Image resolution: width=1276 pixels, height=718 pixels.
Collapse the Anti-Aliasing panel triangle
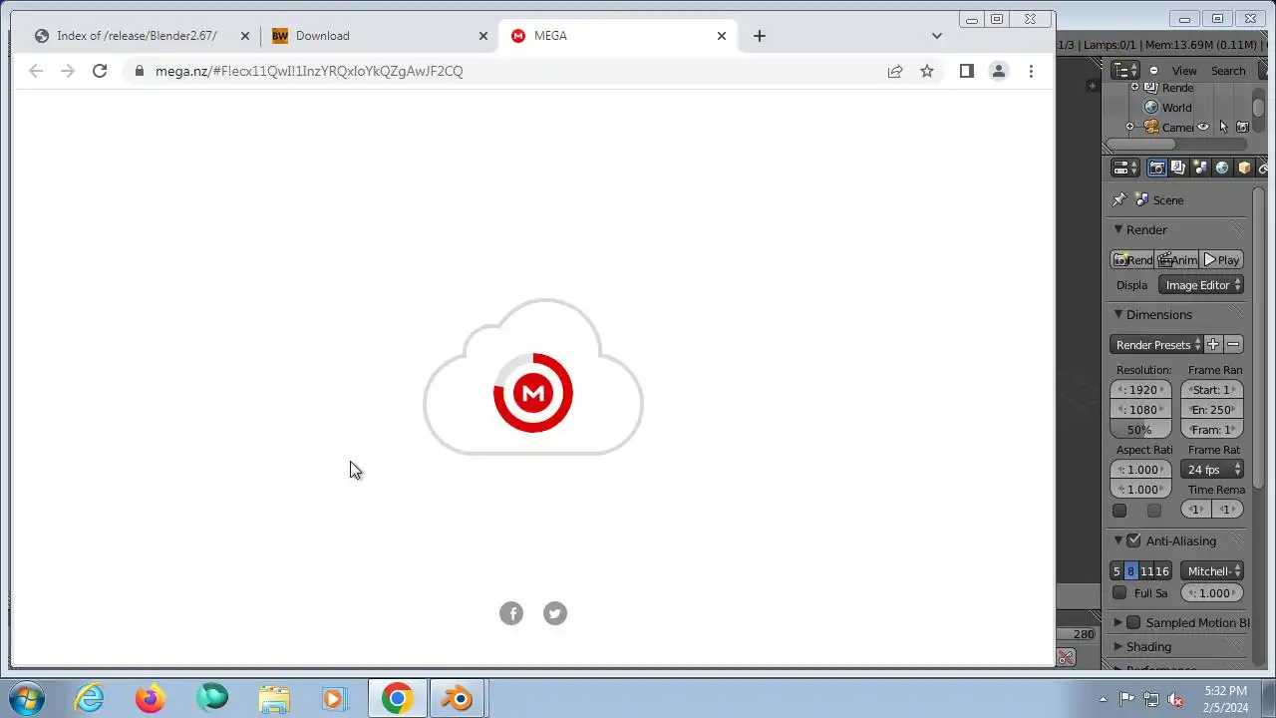point(1118,540)
